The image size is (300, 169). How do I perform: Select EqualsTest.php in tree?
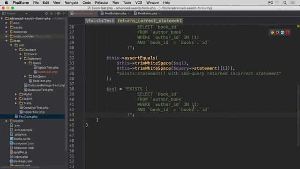click(x=48, y=68)
